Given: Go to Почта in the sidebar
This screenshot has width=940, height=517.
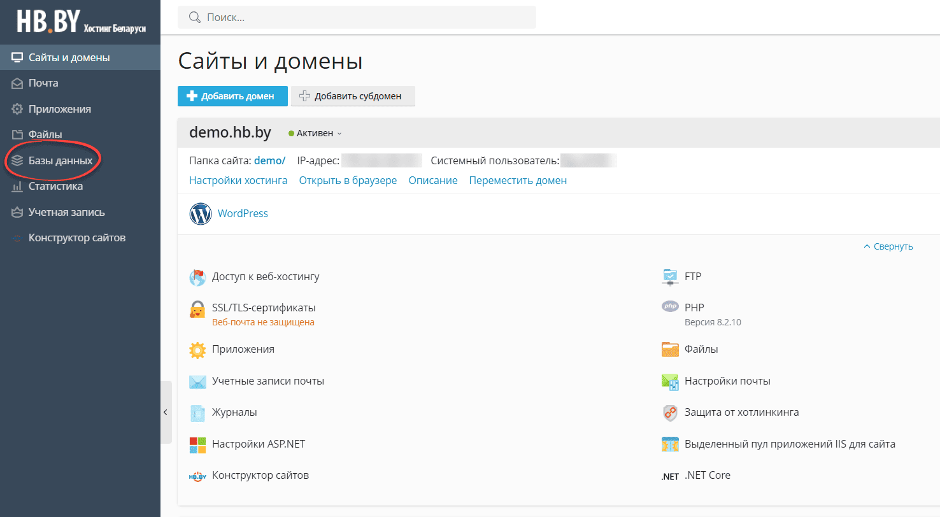Looking at the screenshot, I should [43, 83].
